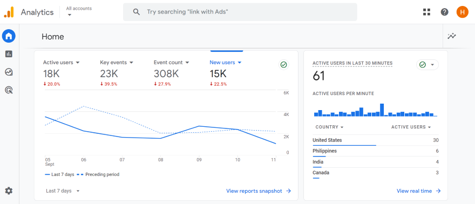The height and width of the screenshot is (204, 475).
Task: Click the United States country row
Action: click(x=375, y=140)
